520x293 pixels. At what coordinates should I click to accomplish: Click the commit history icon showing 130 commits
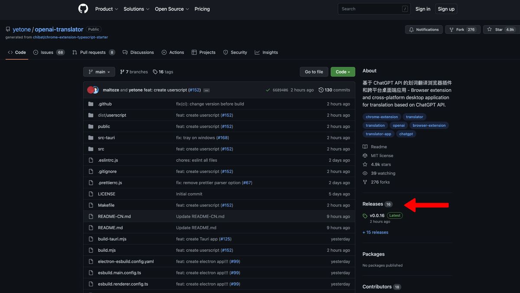[321, 90]
